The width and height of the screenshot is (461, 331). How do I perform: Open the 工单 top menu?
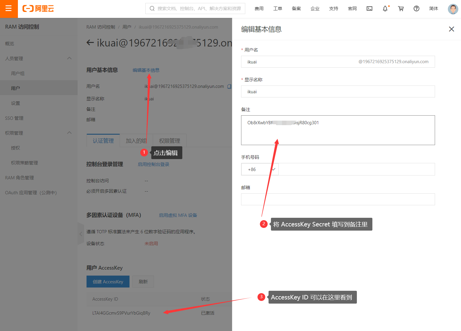278,9
